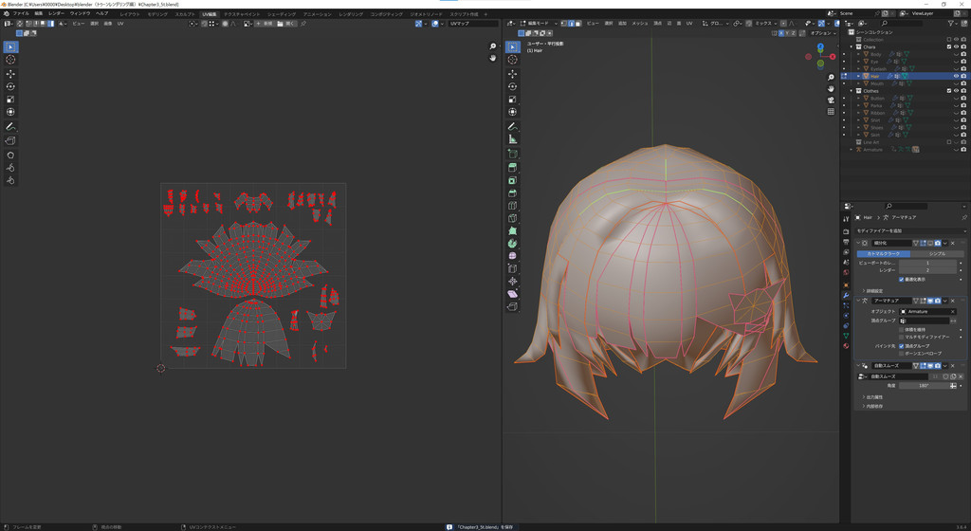Hide the Hair object using eye icon

tap(956, 76)
